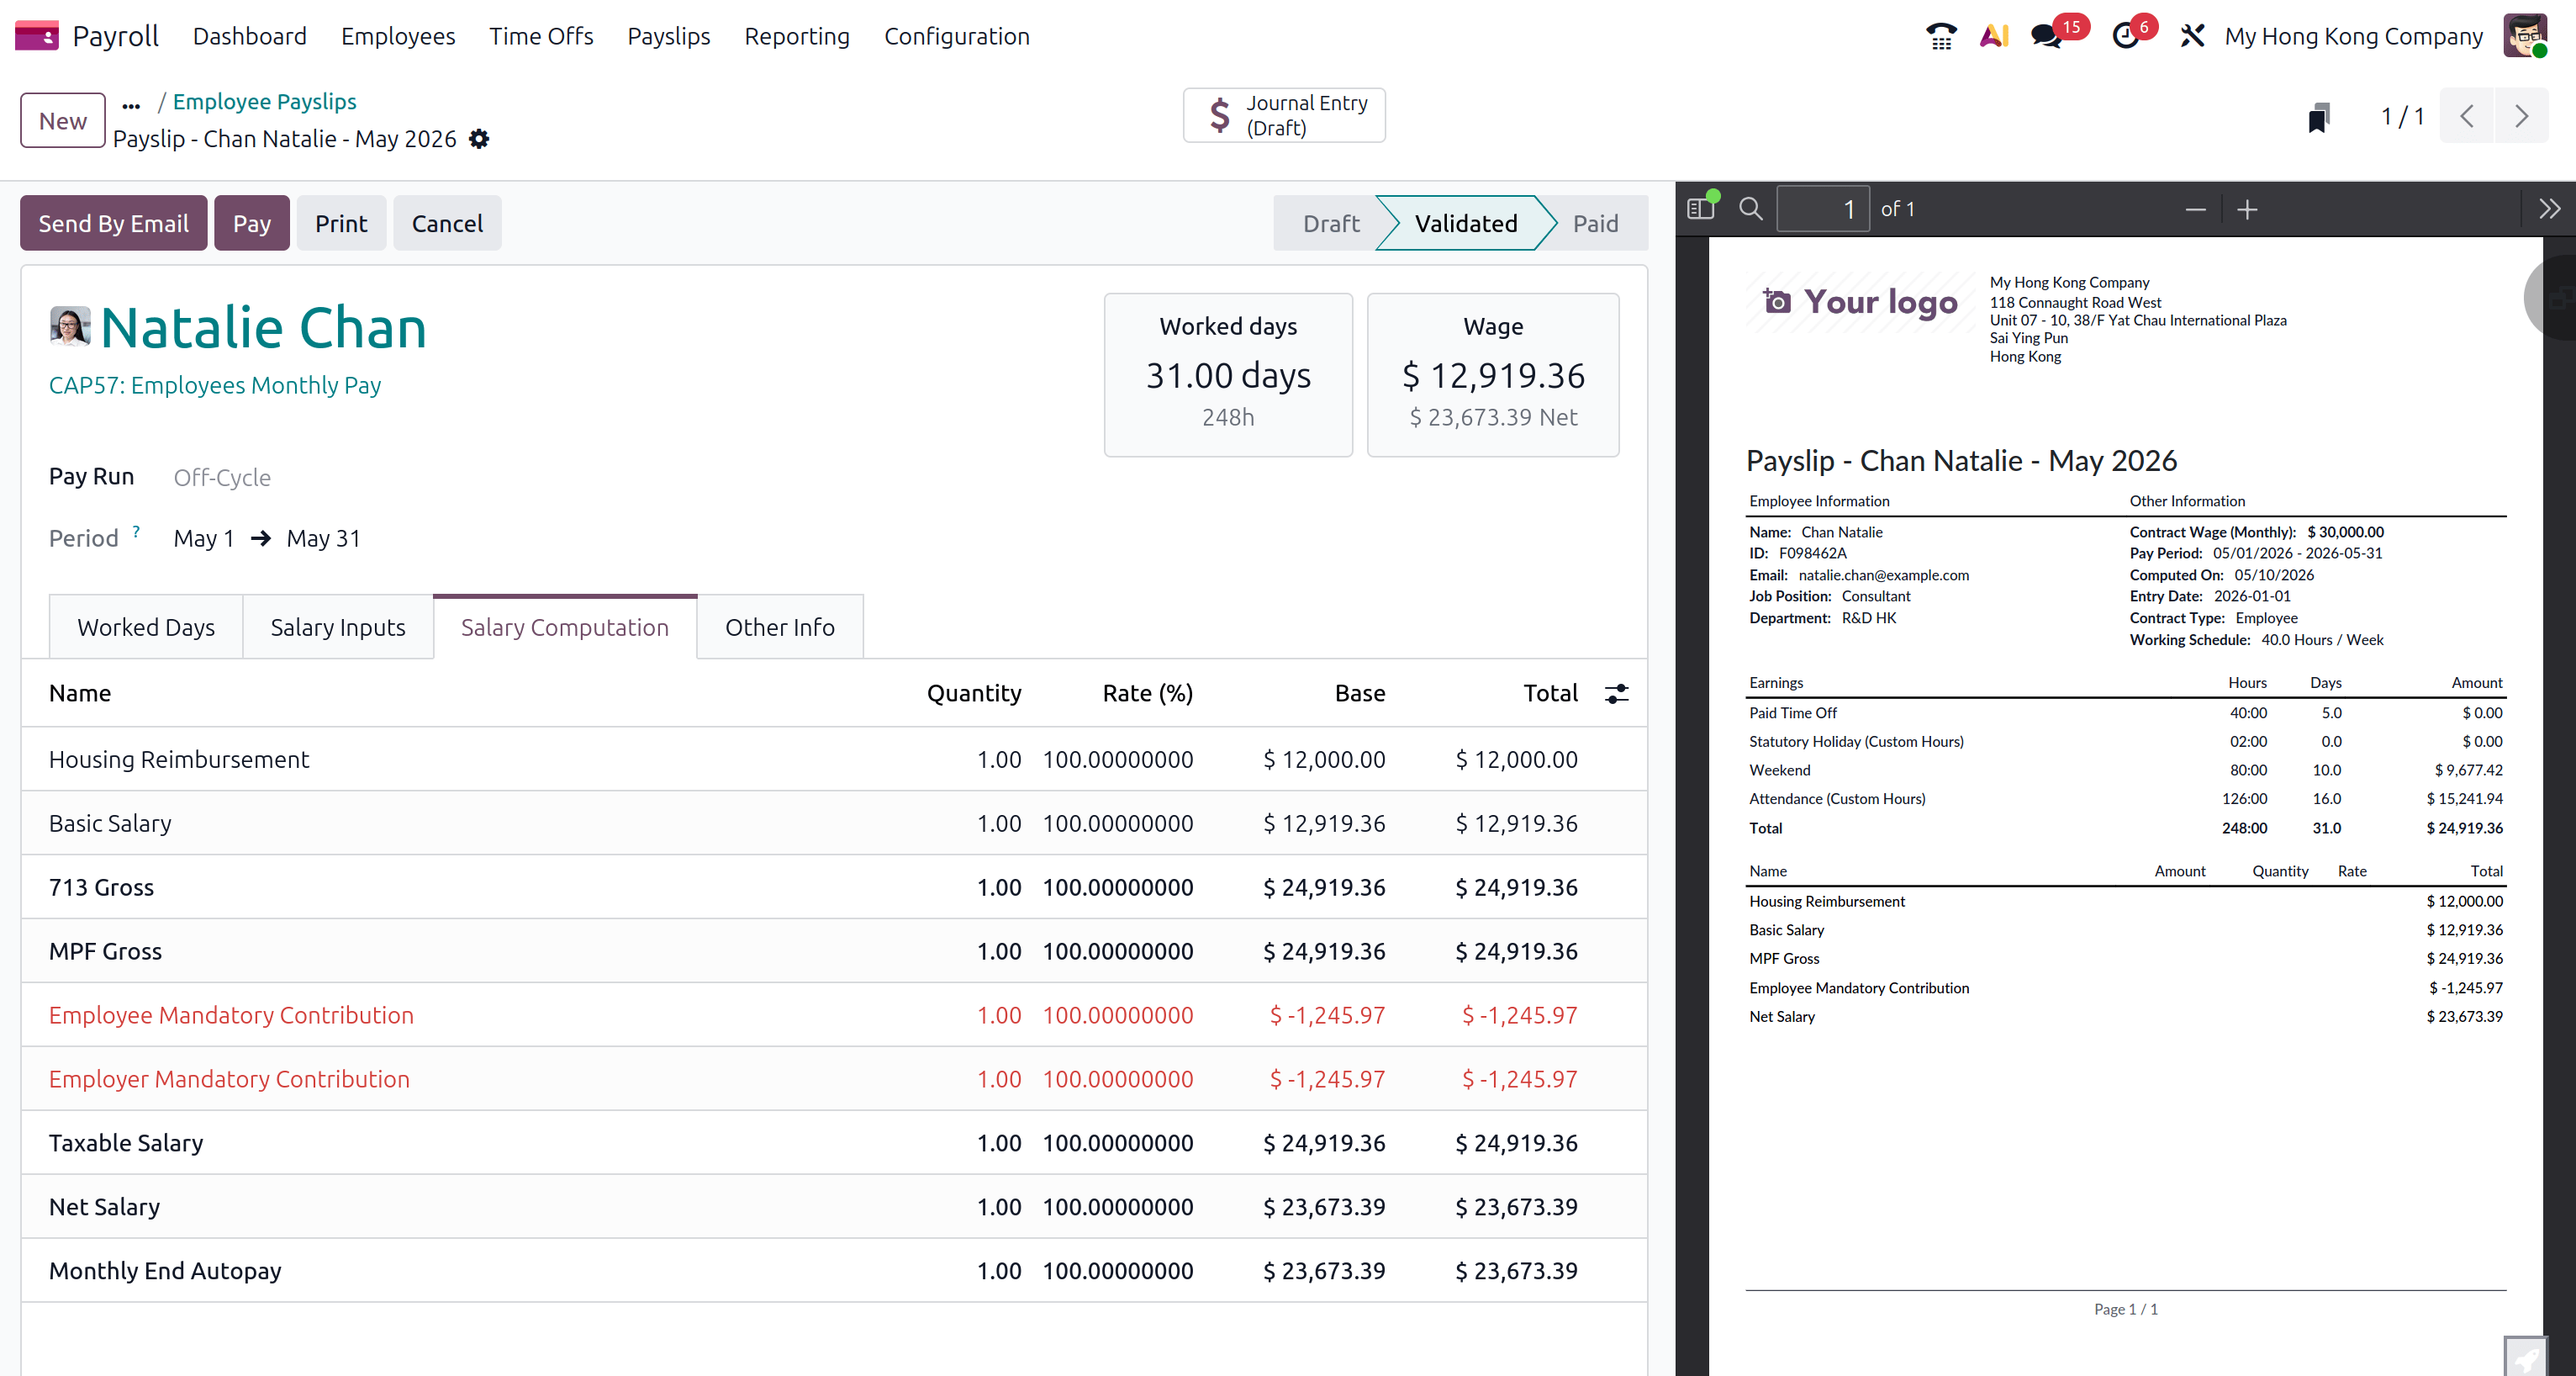
Task: Open the messages chat icon
Action: coord(2046,37)
